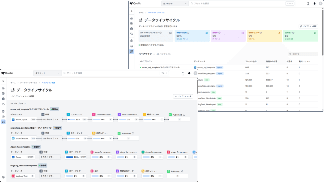Screen dimensions: 324x182
Task: Click the パイプライン一覧 button
Action: pos(183,96)
